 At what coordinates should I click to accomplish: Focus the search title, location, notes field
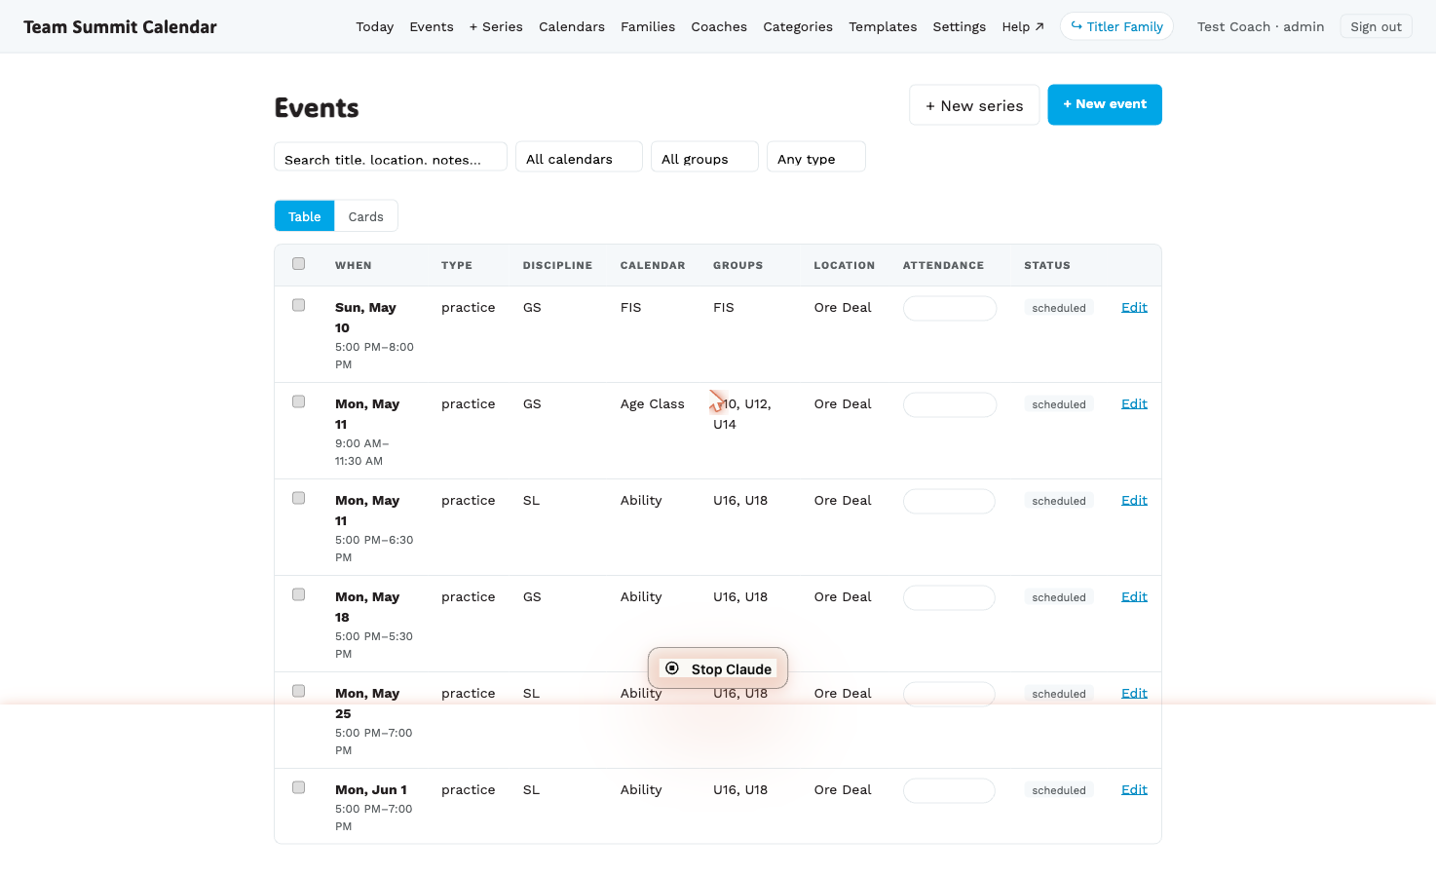pyautogui.click(x=391, y=158)
